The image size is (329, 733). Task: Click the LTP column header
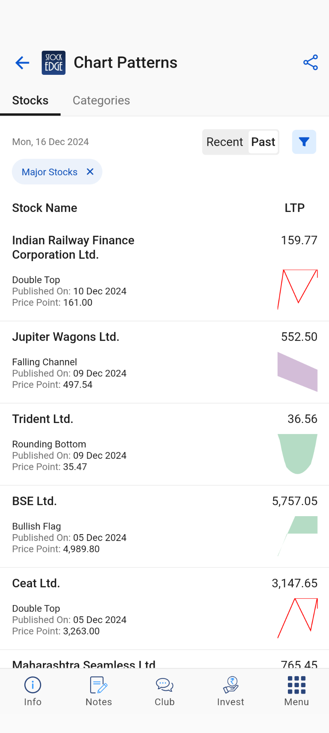coord(294,208)
